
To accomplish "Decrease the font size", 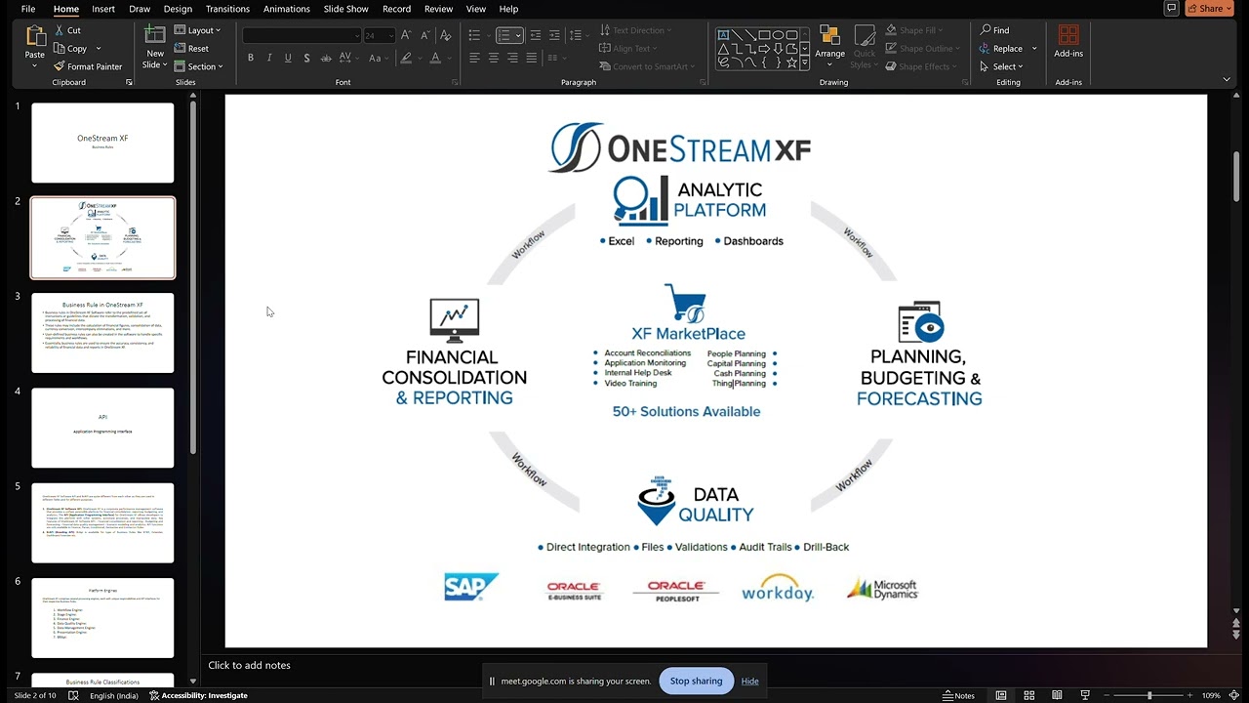I will pyautogui.click(x=425, y=35).
